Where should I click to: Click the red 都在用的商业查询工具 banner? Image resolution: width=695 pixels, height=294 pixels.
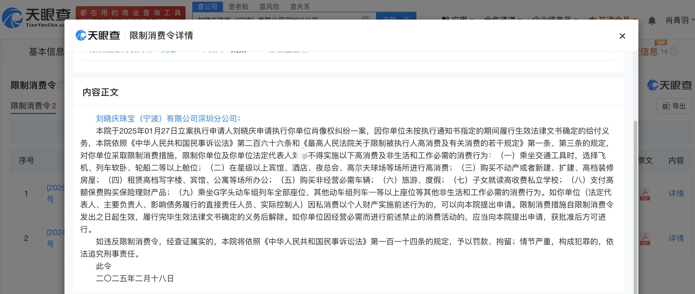coord(131,13)
